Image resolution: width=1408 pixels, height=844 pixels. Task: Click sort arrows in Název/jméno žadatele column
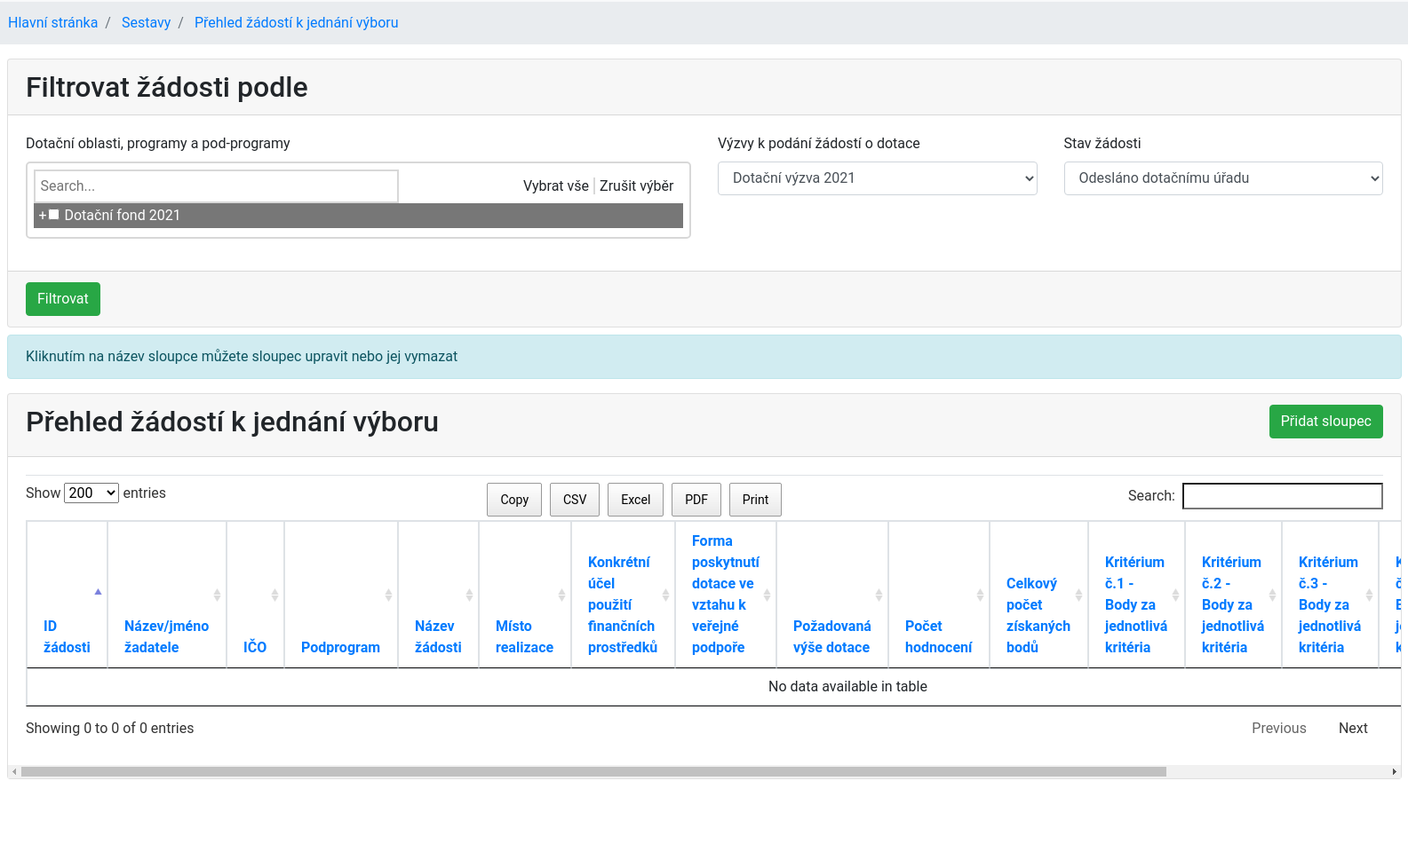217,595
